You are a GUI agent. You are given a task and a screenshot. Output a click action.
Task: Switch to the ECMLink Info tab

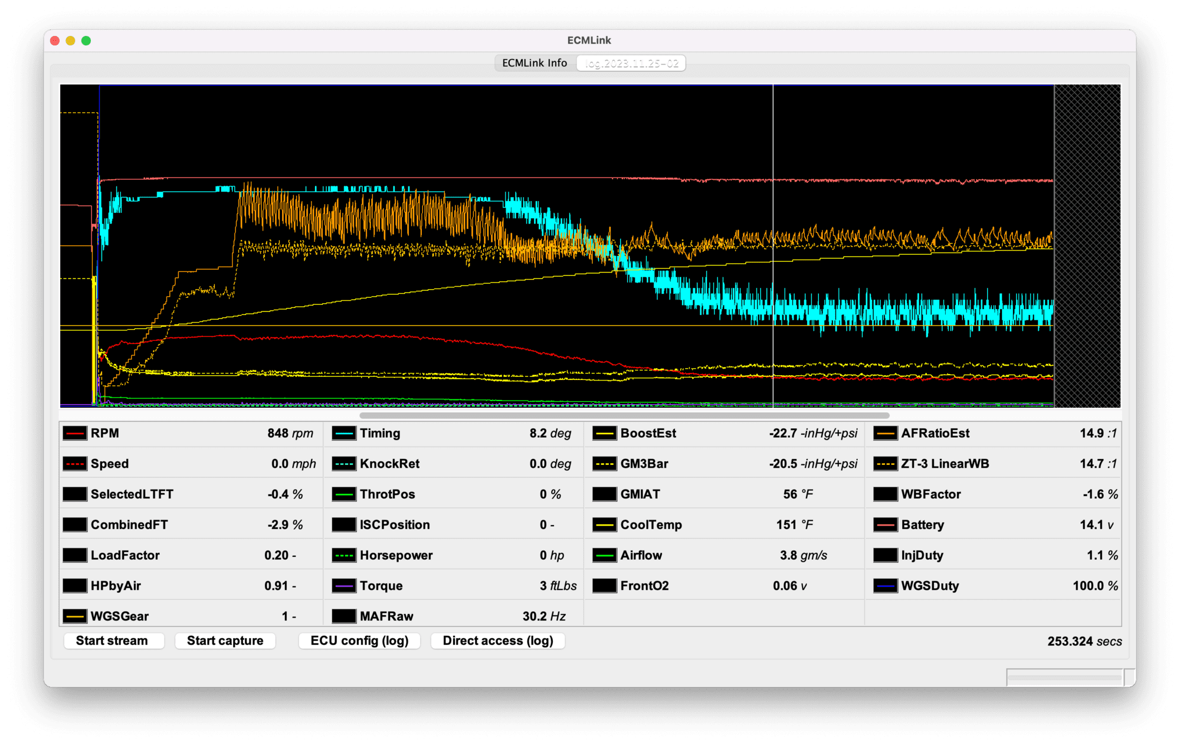535,63
